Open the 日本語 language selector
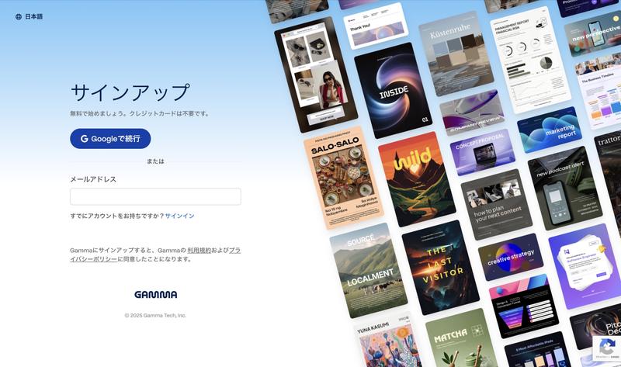Image resolution: width=621 pixels, height=367 pixels. (x=29, y=16)
